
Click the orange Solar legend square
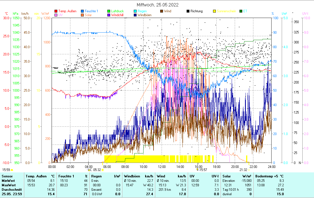83,15
